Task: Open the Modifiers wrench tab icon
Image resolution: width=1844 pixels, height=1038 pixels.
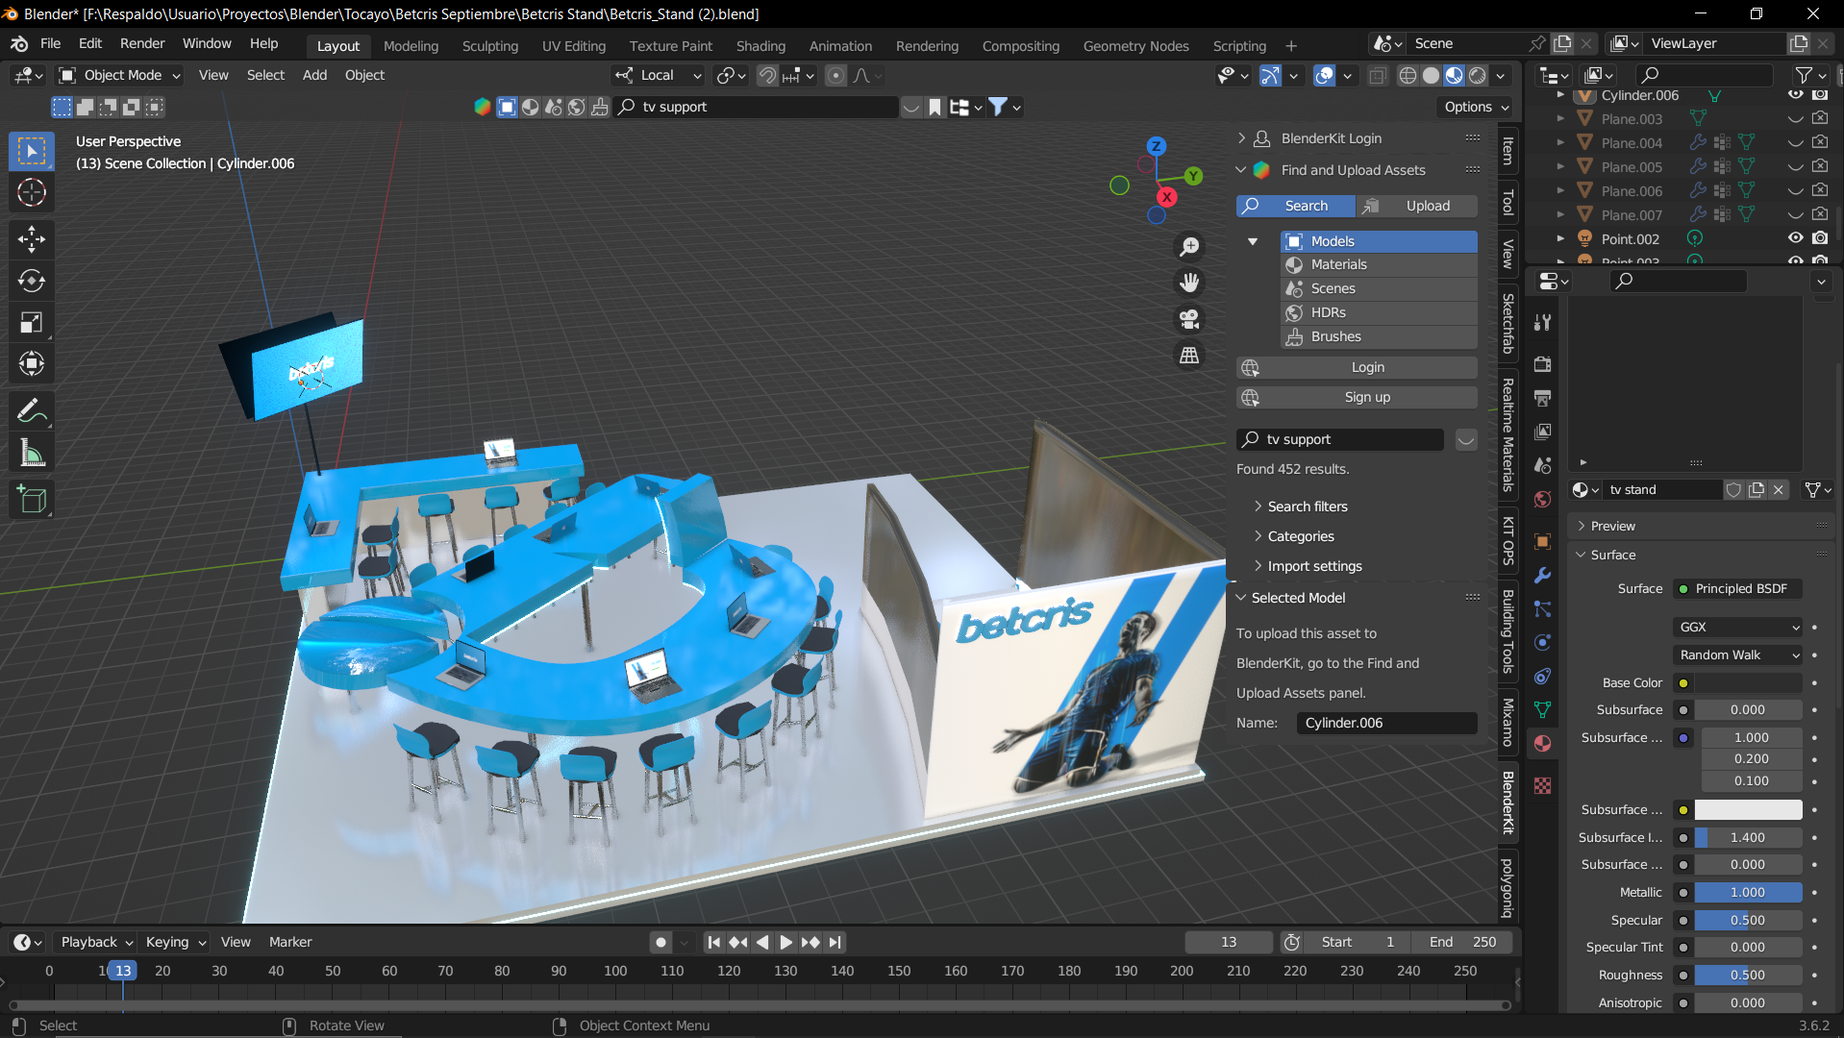Action: coord(1543,576)
